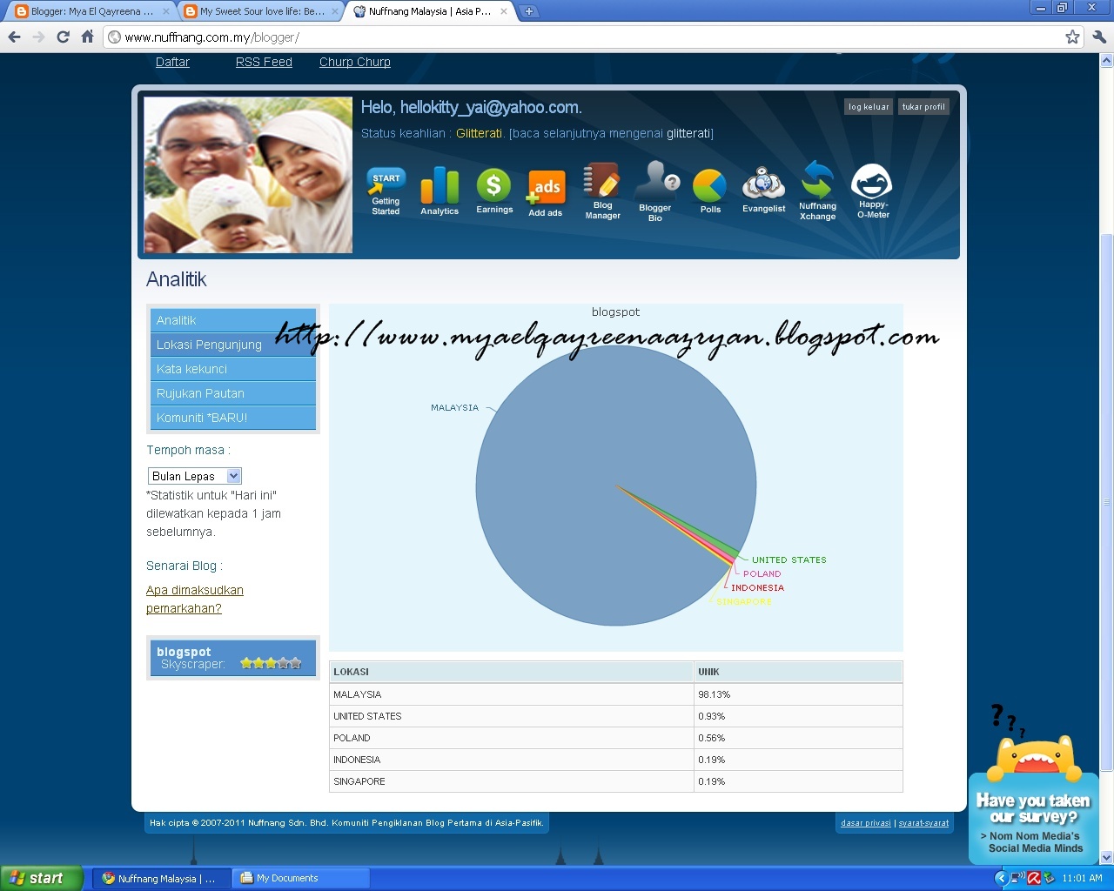This screenshot has width=1114, height=891.
Task: Click the scrollbar up arrow
Action: click(1107, 61)
